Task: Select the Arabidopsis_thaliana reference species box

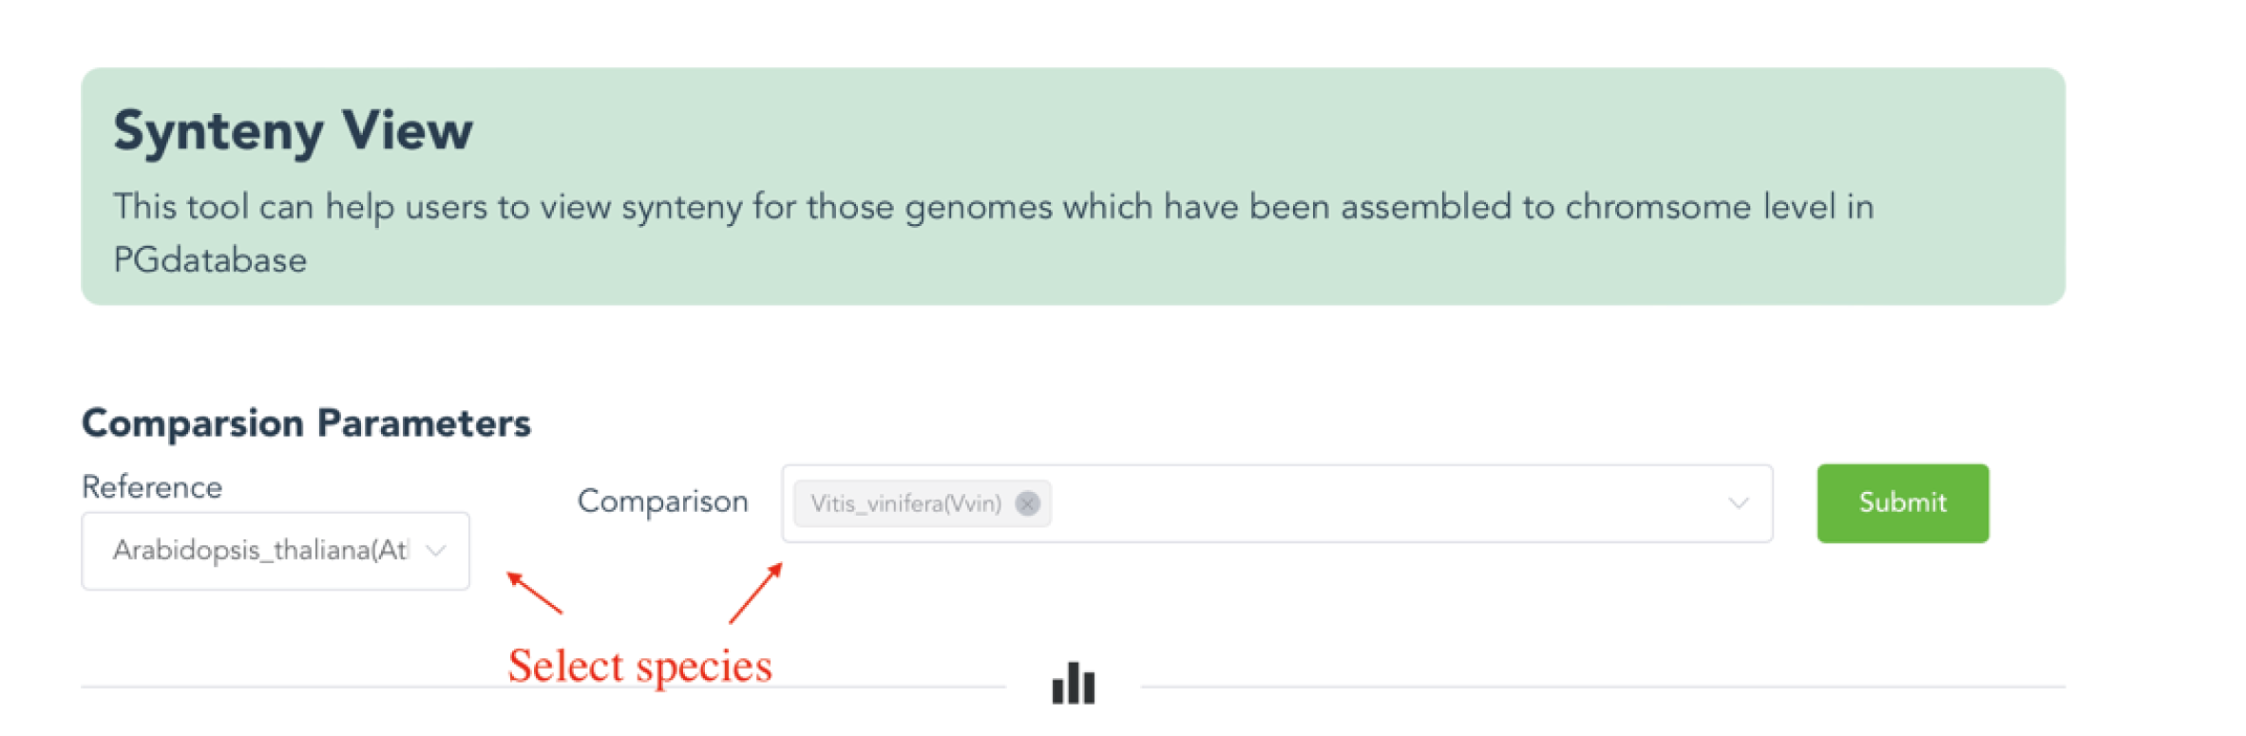Action: pos(260,551)
